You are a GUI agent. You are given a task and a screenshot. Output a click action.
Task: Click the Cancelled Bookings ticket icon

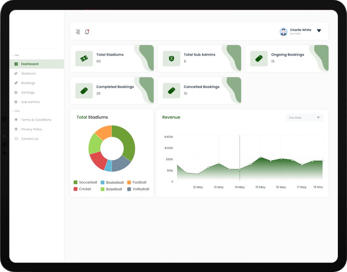pos(171,91)
